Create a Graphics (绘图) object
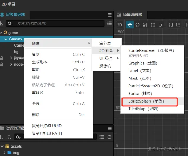188x156 pixels. pyautogui.click(x=152, y=63)
